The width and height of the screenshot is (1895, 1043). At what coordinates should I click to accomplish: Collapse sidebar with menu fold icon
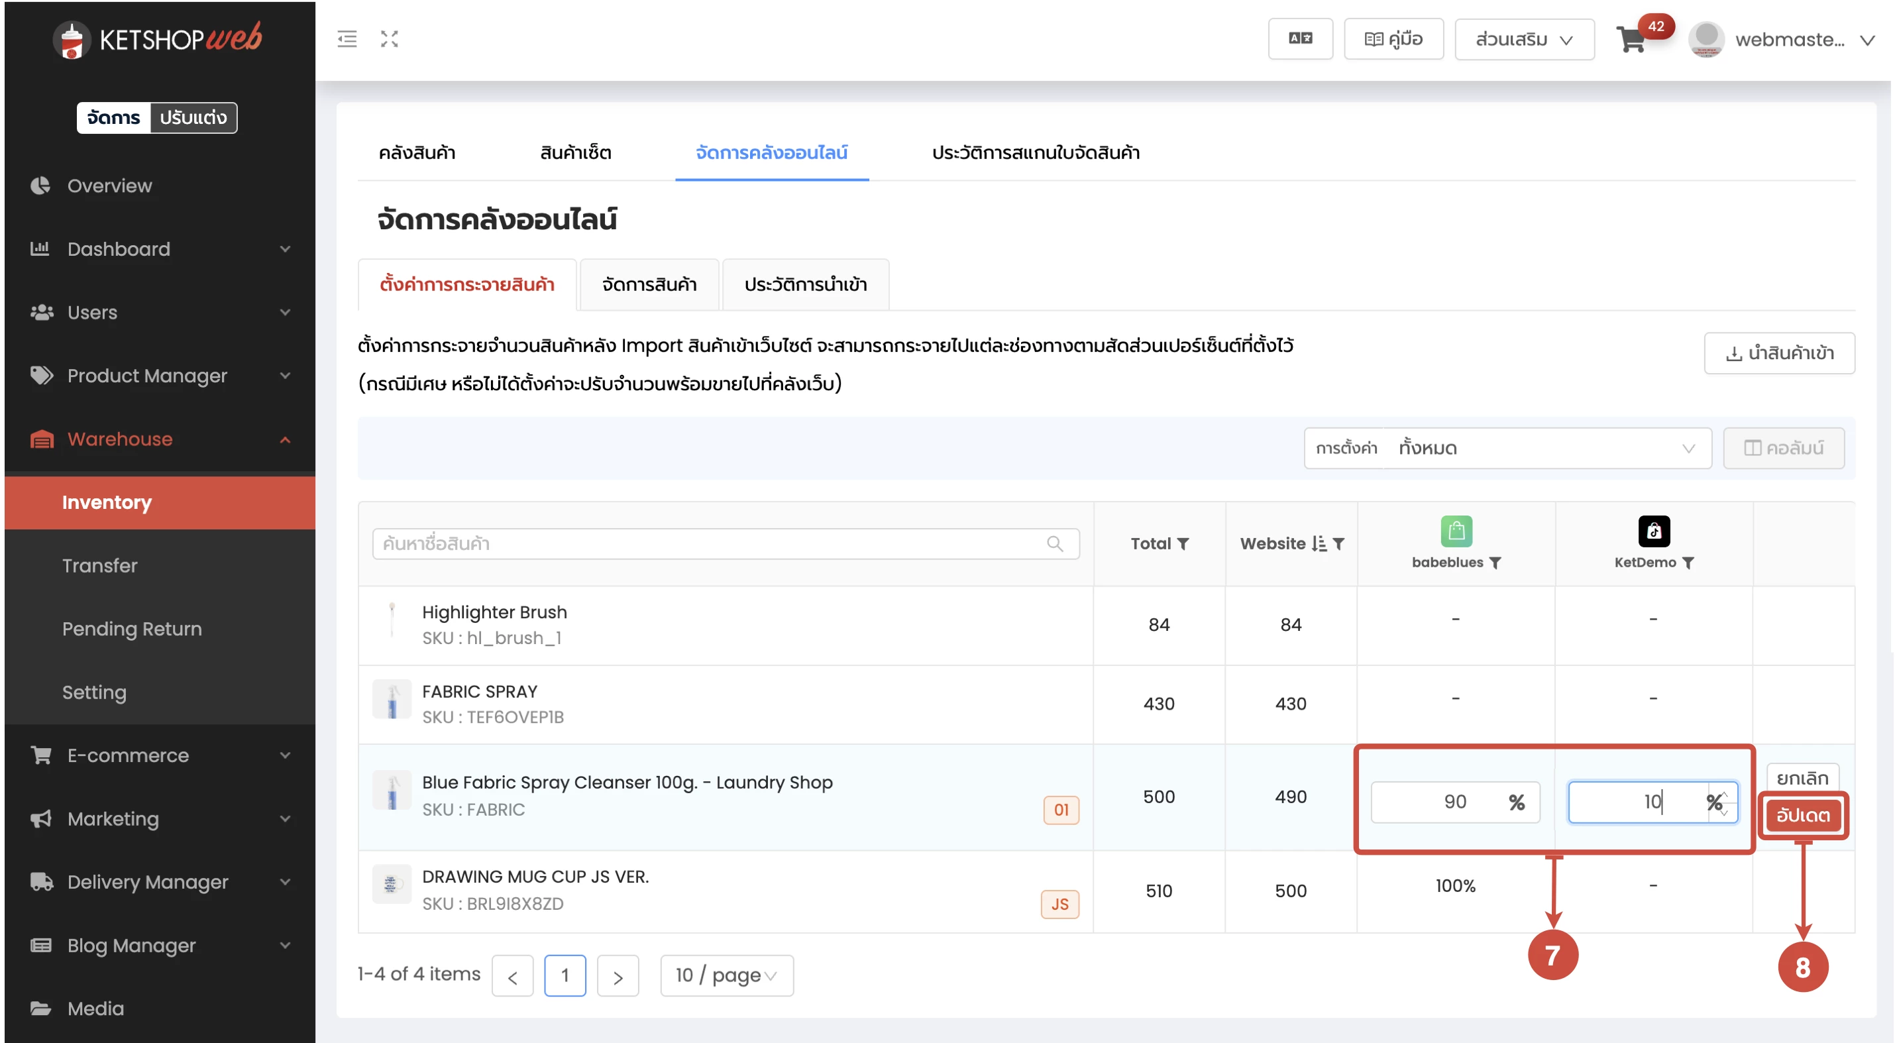click(347, 39)
